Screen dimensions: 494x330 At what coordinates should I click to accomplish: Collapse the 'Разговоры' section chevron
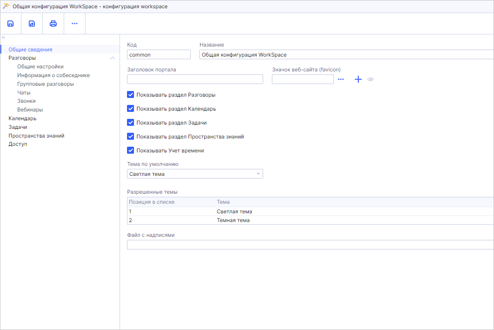click(x=113, y=58)
